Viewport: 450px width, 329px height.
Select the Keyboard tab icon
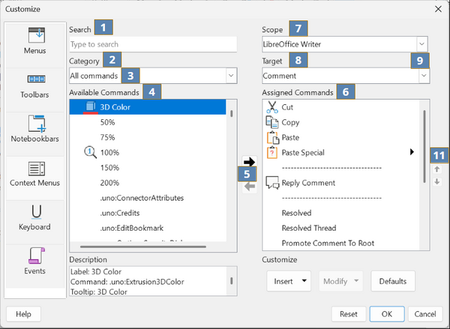[x=37, y=212]
